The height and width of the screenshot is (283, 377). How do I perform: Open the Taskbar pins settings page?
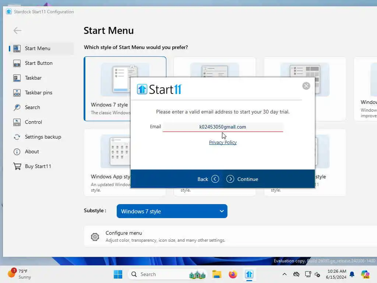pos(41,92)
